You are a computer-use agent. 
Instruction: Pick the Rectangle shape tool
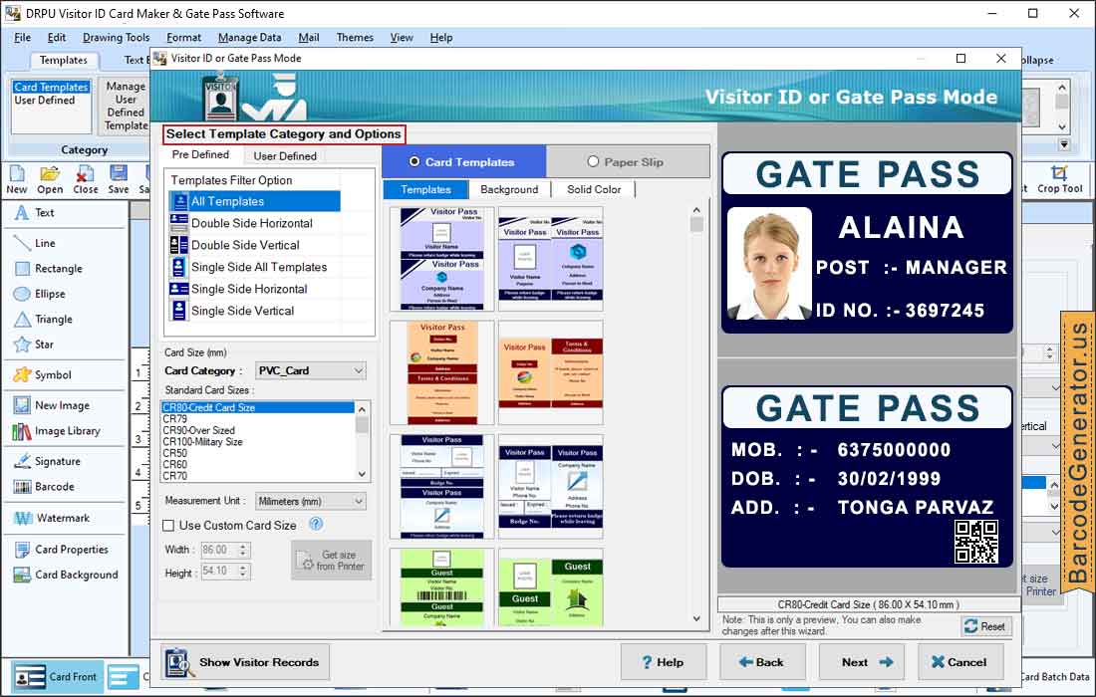(x=49, y=268)
